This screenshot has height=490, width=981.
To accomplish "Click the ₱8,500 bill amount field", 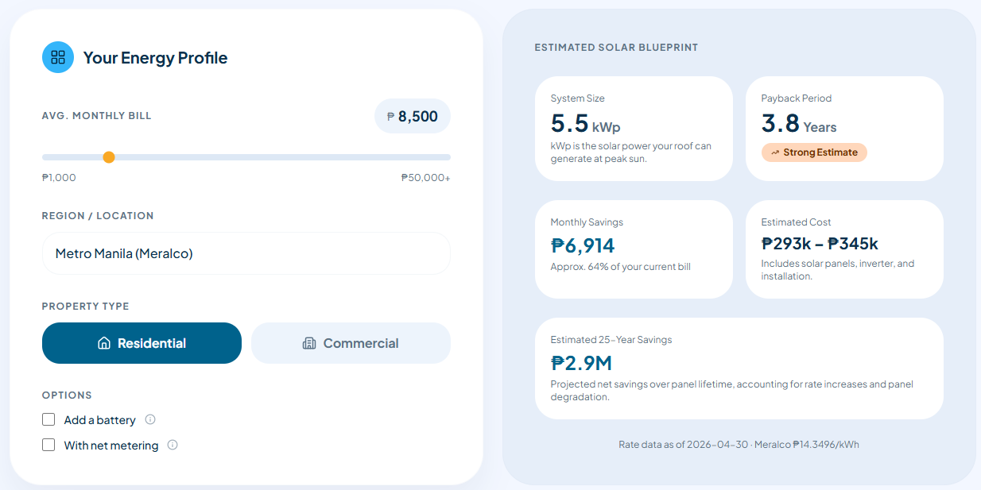I will tap(413, 116).
